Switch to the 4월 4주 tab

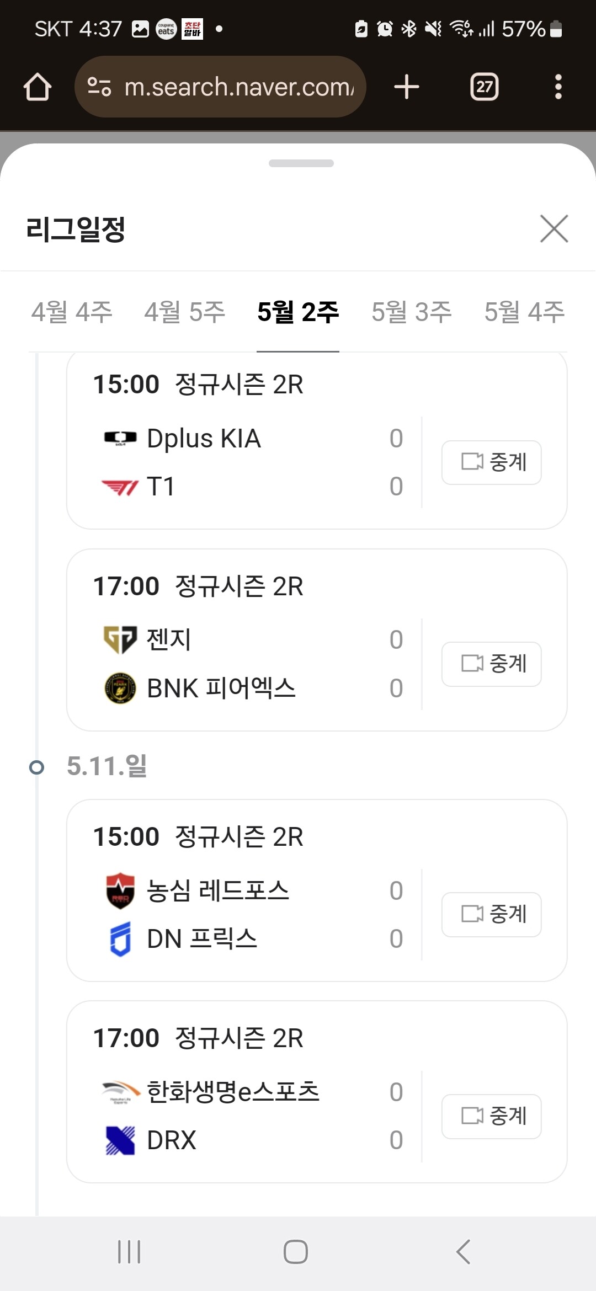[72, 312]
